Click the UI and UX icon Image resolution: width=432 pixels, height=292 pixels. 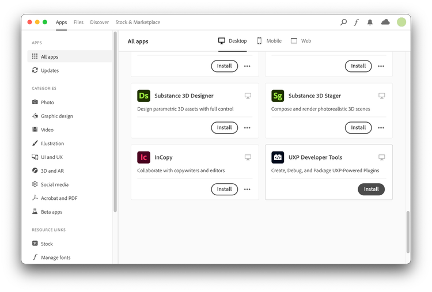pyautogui.click(x=35, y=157)
